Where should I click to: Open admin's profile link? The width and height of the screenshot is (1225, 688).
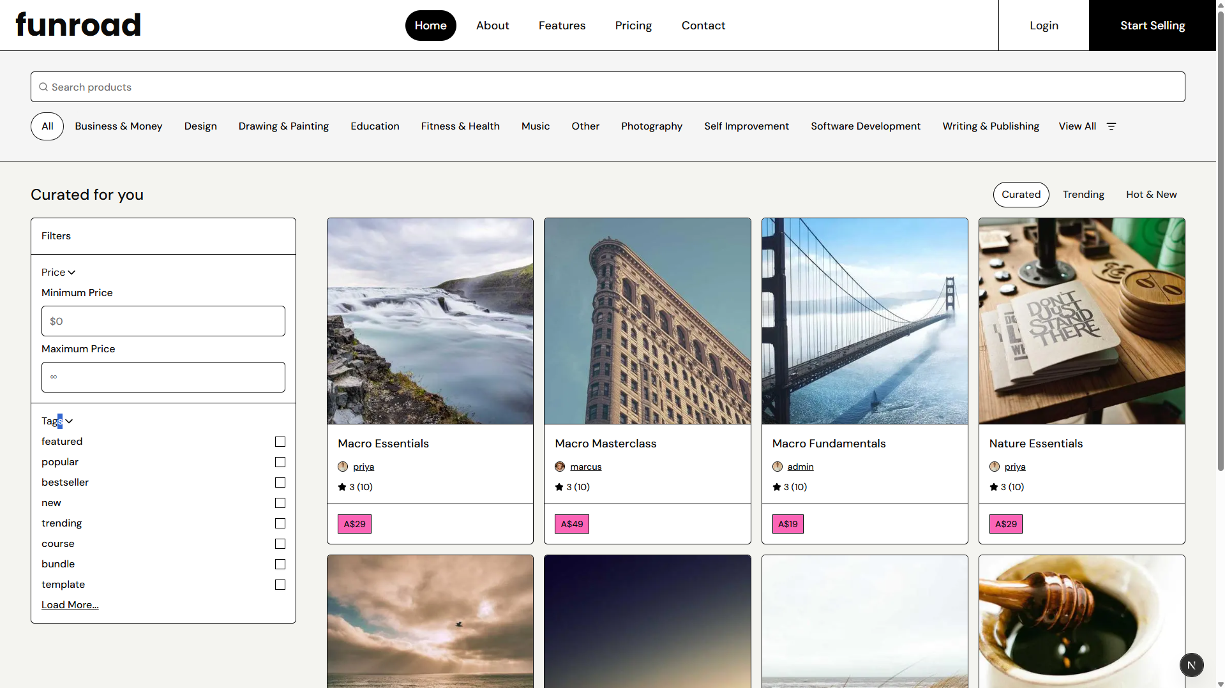(800, 467)
